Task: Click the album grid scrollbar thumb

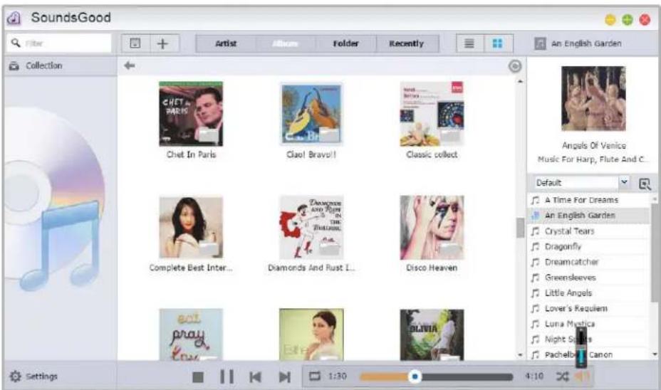Action: point(521,228)
